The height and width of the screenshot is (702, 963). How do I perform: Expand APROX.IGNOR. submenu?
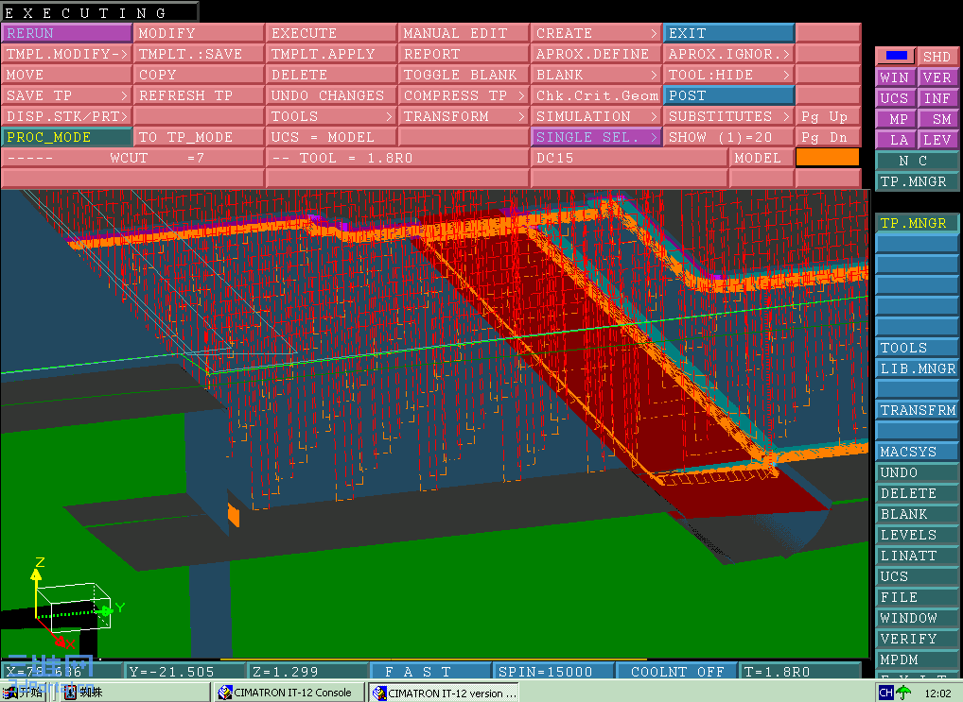[x=728, y=54]
